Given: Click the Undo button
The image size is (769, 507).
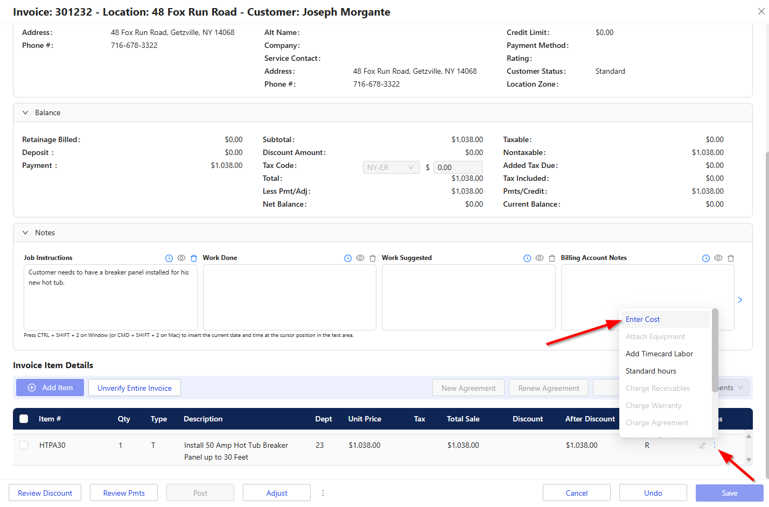Looking at the screenshot, I should point(653,493).
